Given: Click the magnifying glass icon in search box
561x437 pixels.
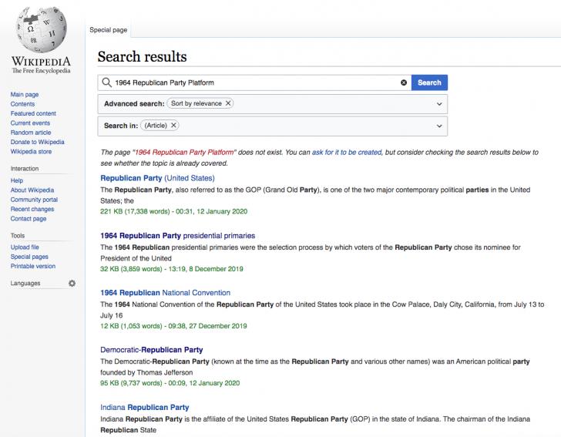Looking at the screenshot, I should (106, 82).
